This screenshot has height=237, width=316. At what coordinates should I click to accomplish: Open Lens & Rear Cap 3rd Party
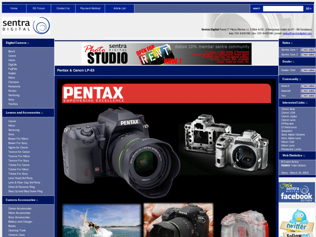(x=24, y=183)
